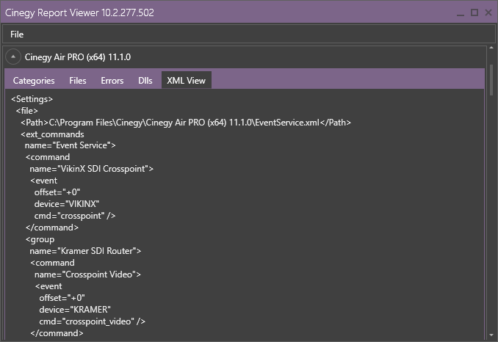Click the opening Settings tag
498x342 pixels.
tap(32, 99)
